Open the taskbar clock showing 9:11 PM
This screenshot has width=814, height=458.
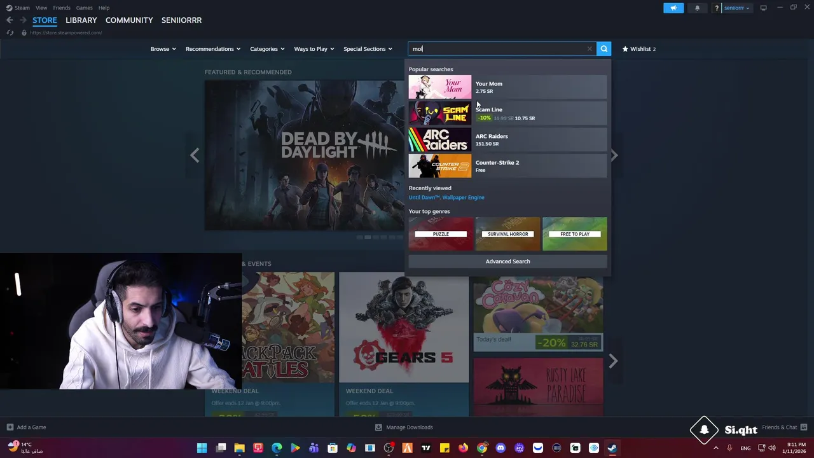point(796,448)
